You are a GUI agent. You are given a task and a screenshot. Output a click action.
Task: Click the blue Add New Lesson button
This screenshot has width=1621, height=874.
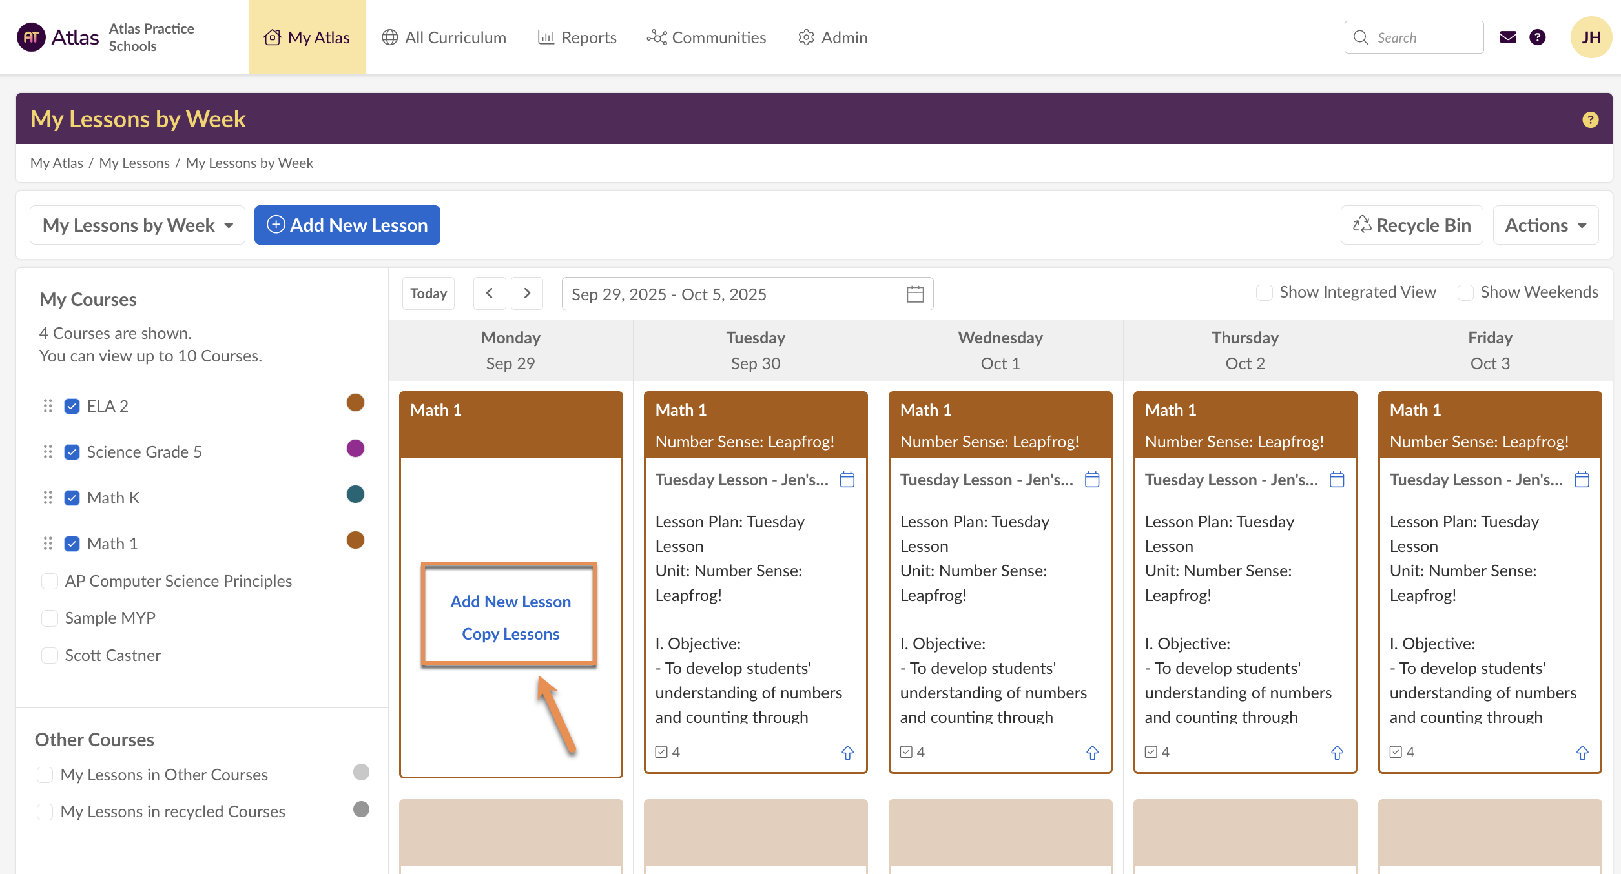click(x=347, y=225)
